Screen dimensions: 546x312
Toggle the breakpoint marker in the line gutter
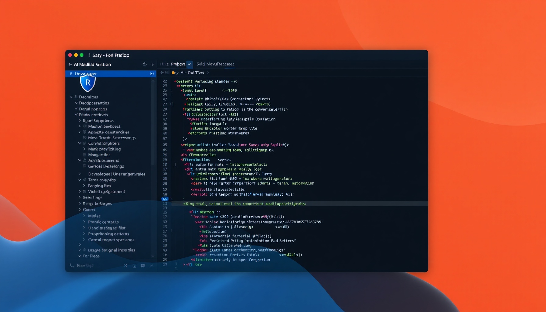[165, 199]
